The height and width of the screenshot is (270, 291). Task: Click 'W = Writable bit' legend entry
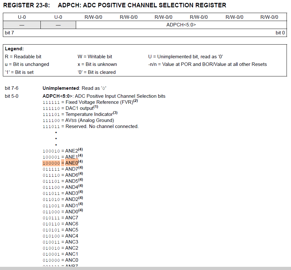coord(95,57)
